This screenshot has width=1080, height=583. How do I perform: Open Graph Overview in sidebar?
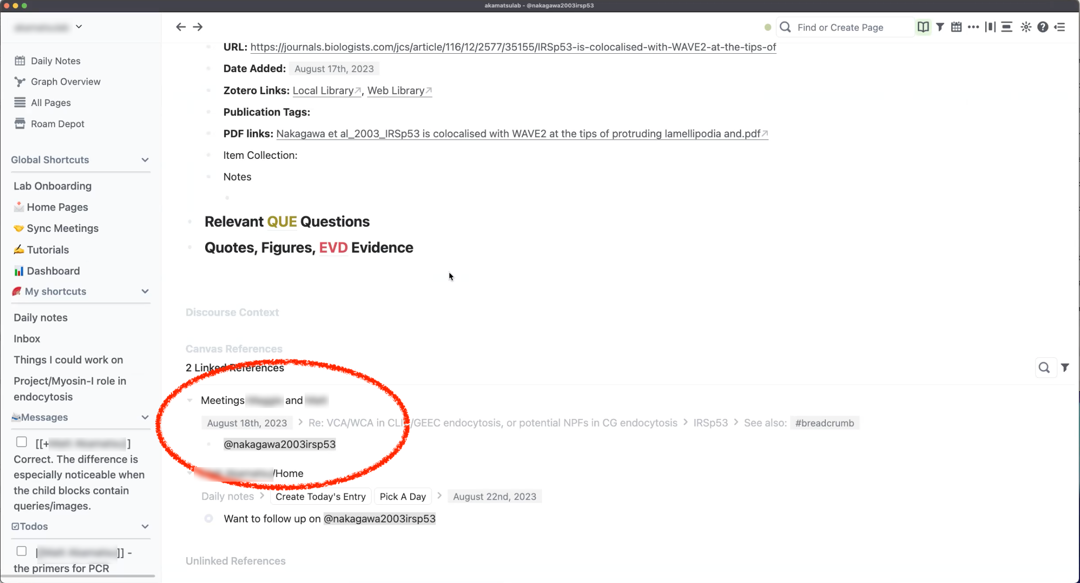[x=57, y=82]
